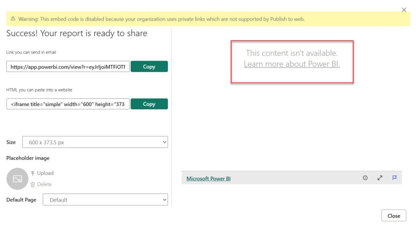Click the warning triangle icon in banner
The width and height of the screenshot is (416, 226).
click(13, 19)
